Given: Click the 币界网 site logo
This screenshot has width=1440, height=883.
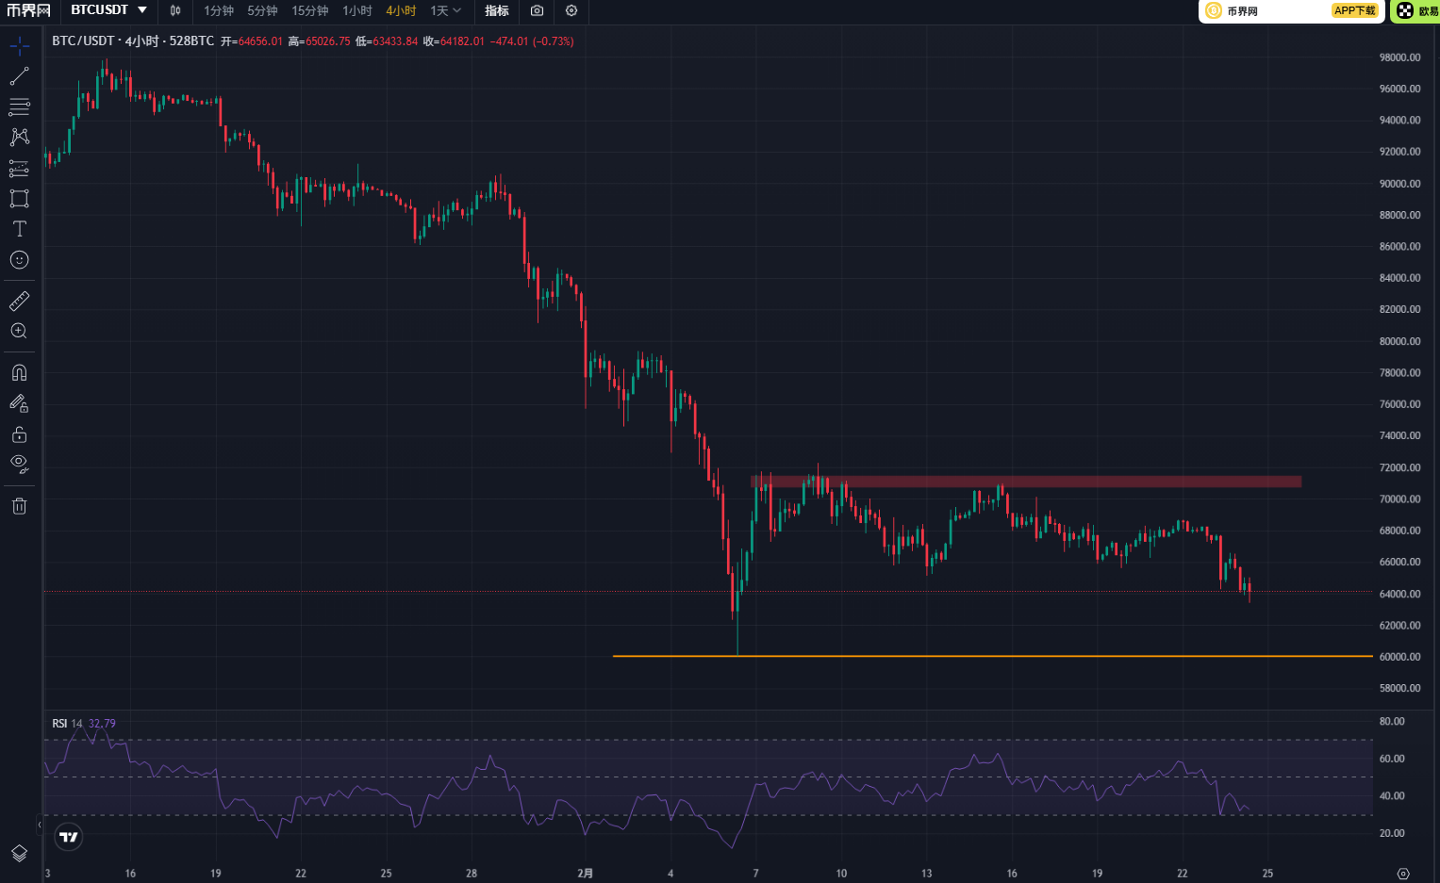Looking at the screenshot, I should pos(28,10).
